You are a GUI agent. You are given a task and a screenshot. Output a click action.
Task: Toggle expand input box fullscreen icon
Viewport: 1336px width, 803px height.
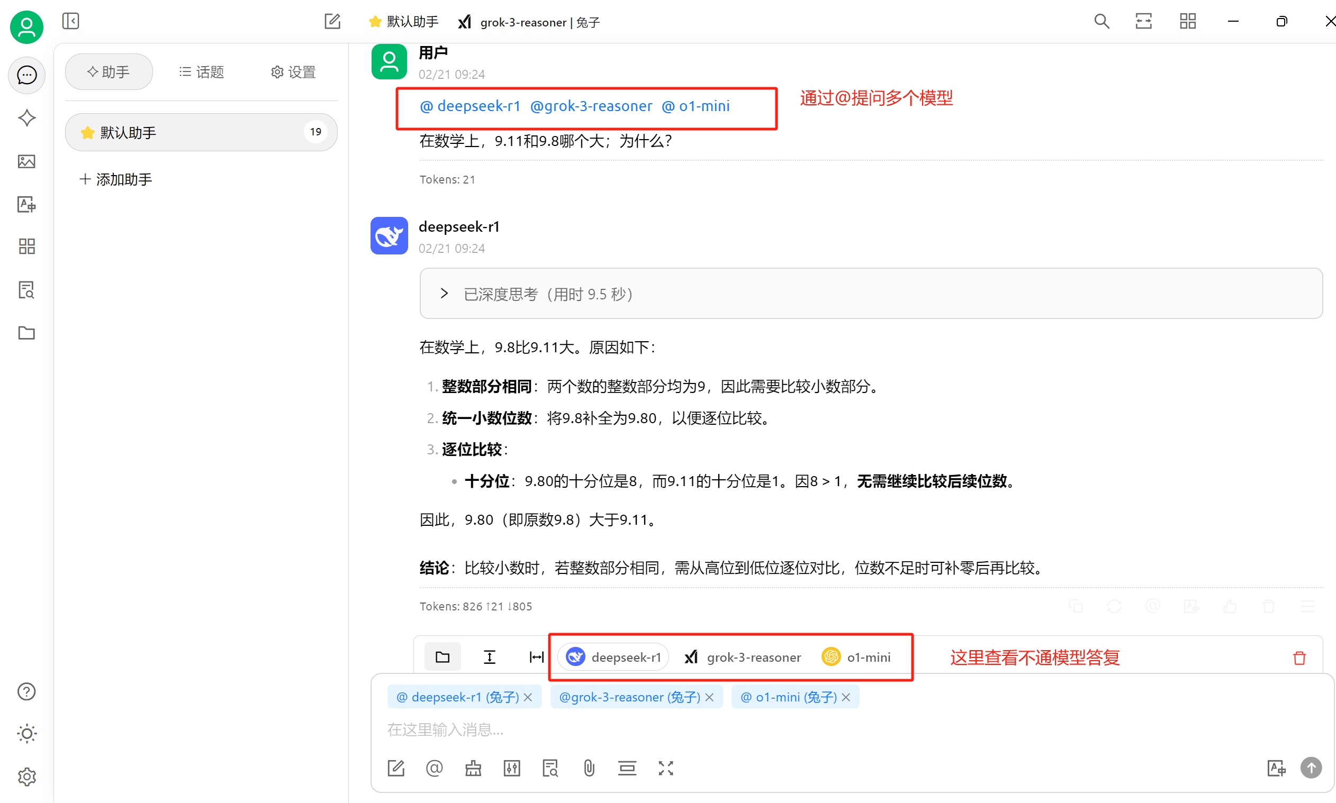666,768
